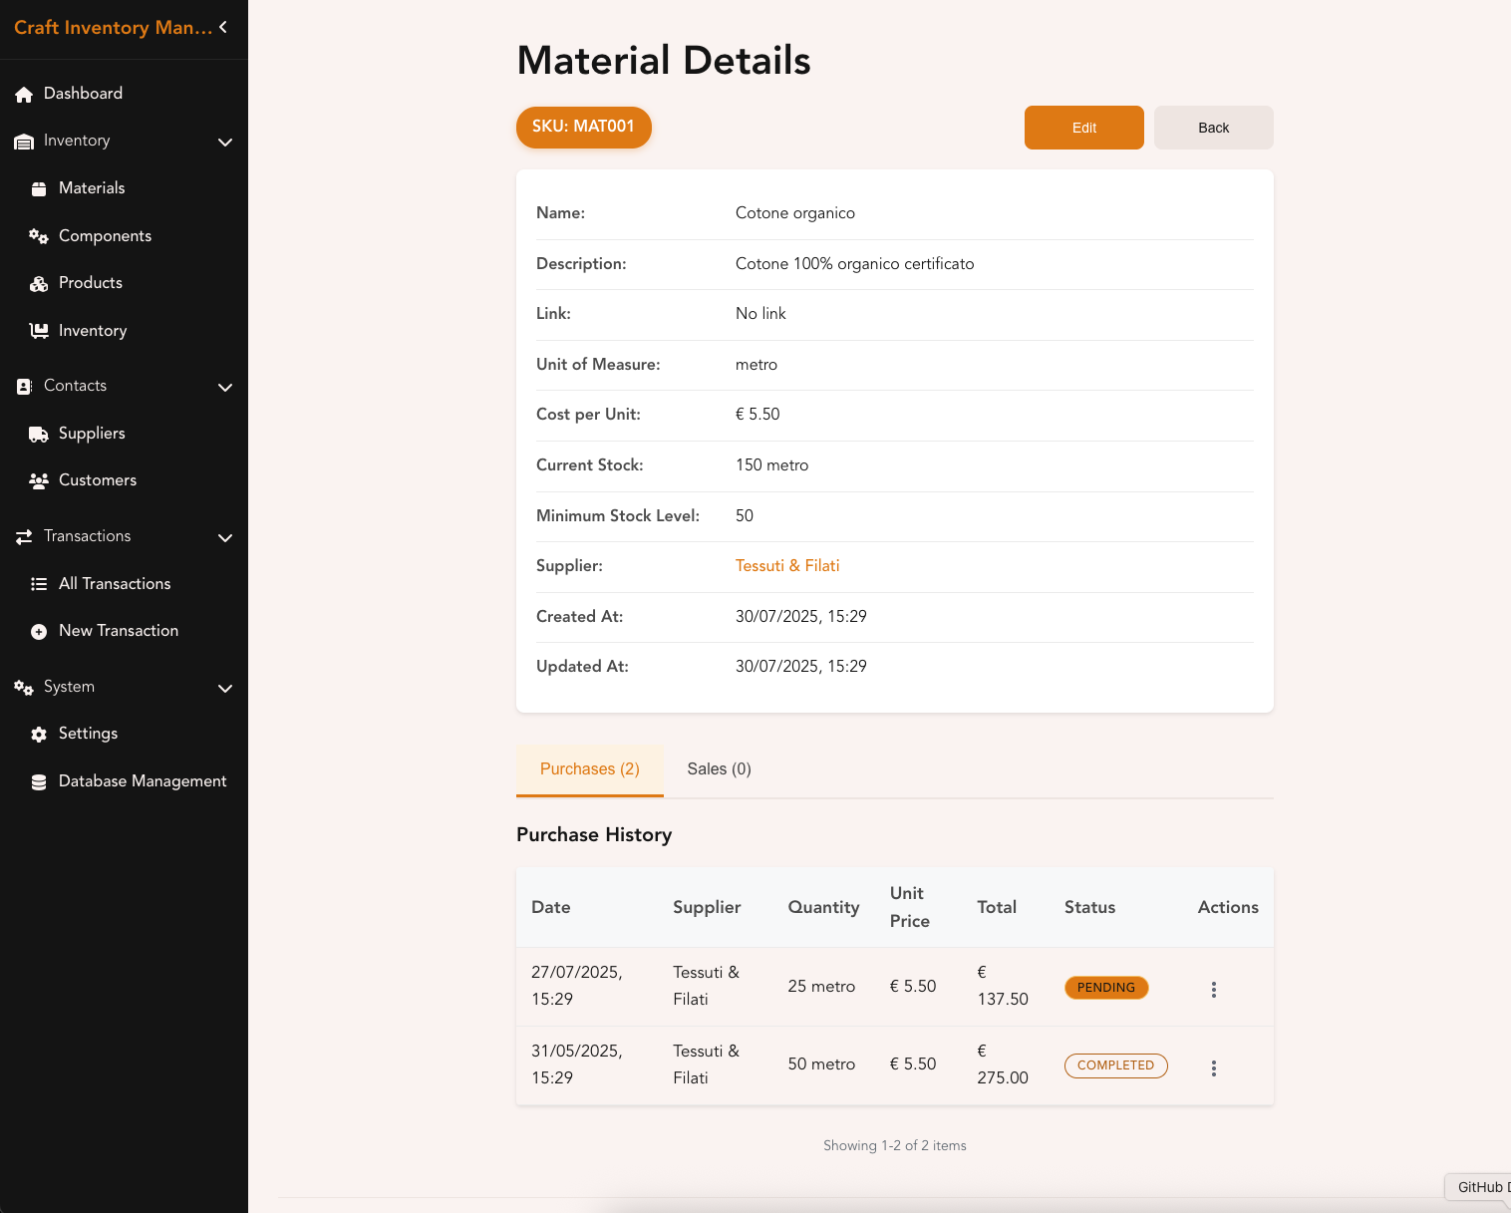1511x1213 pixels.
Task: Click the Materials box icon in sidebar
Action: (x=39, y=188)
